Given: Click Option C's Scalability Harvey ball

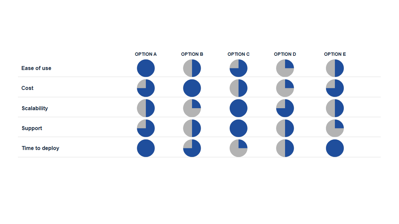Looking at the screenshot, I should pyautogui.click(x=239, y=108).
